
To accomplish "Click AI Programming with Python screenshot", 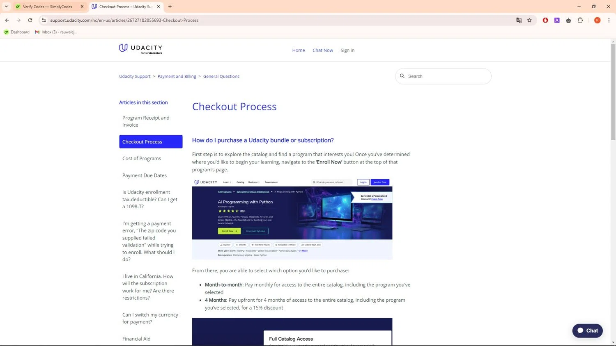I will coord(292,219).
